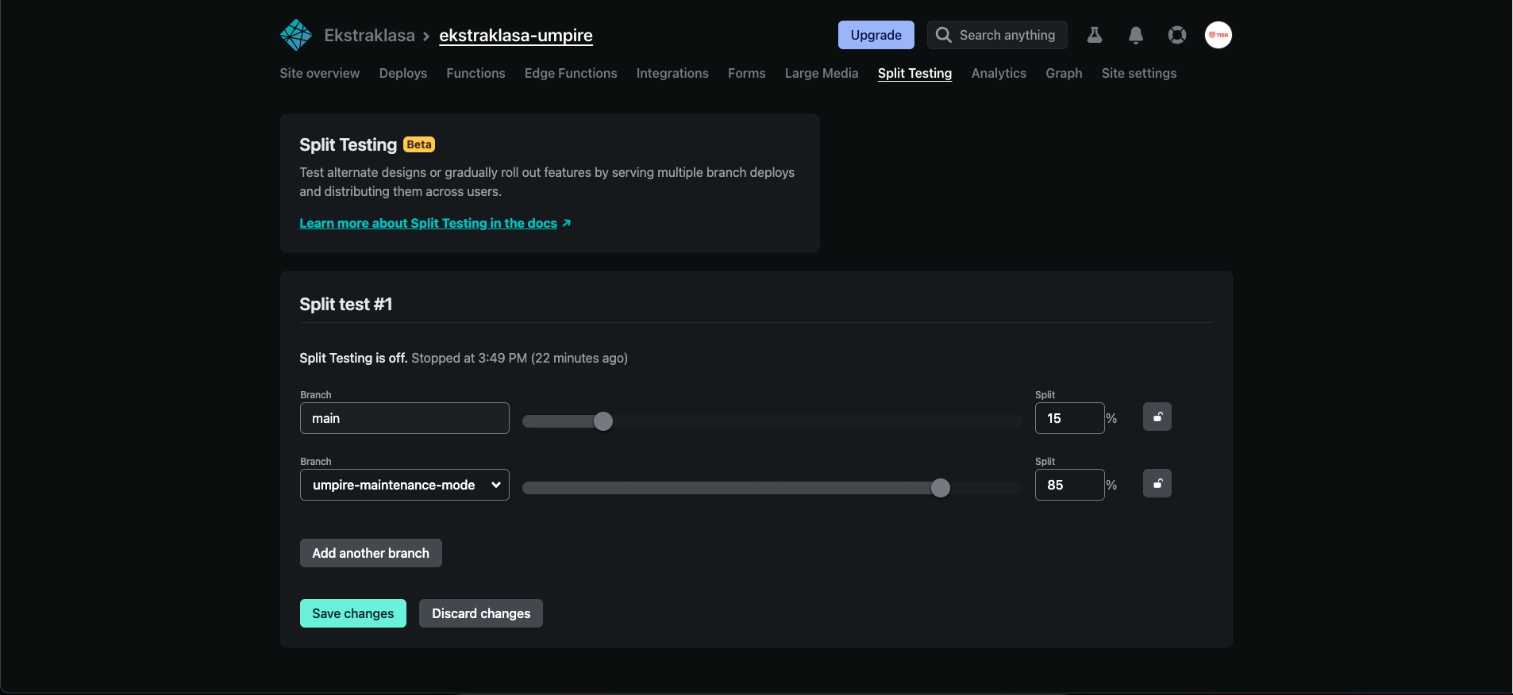Open the Deploys tab
The width and height of the screenshot is (1513, 695).
coord(403,73)
